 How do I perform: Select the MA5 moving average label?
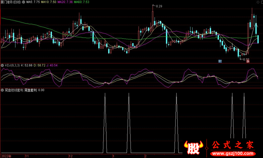point(33,2)
